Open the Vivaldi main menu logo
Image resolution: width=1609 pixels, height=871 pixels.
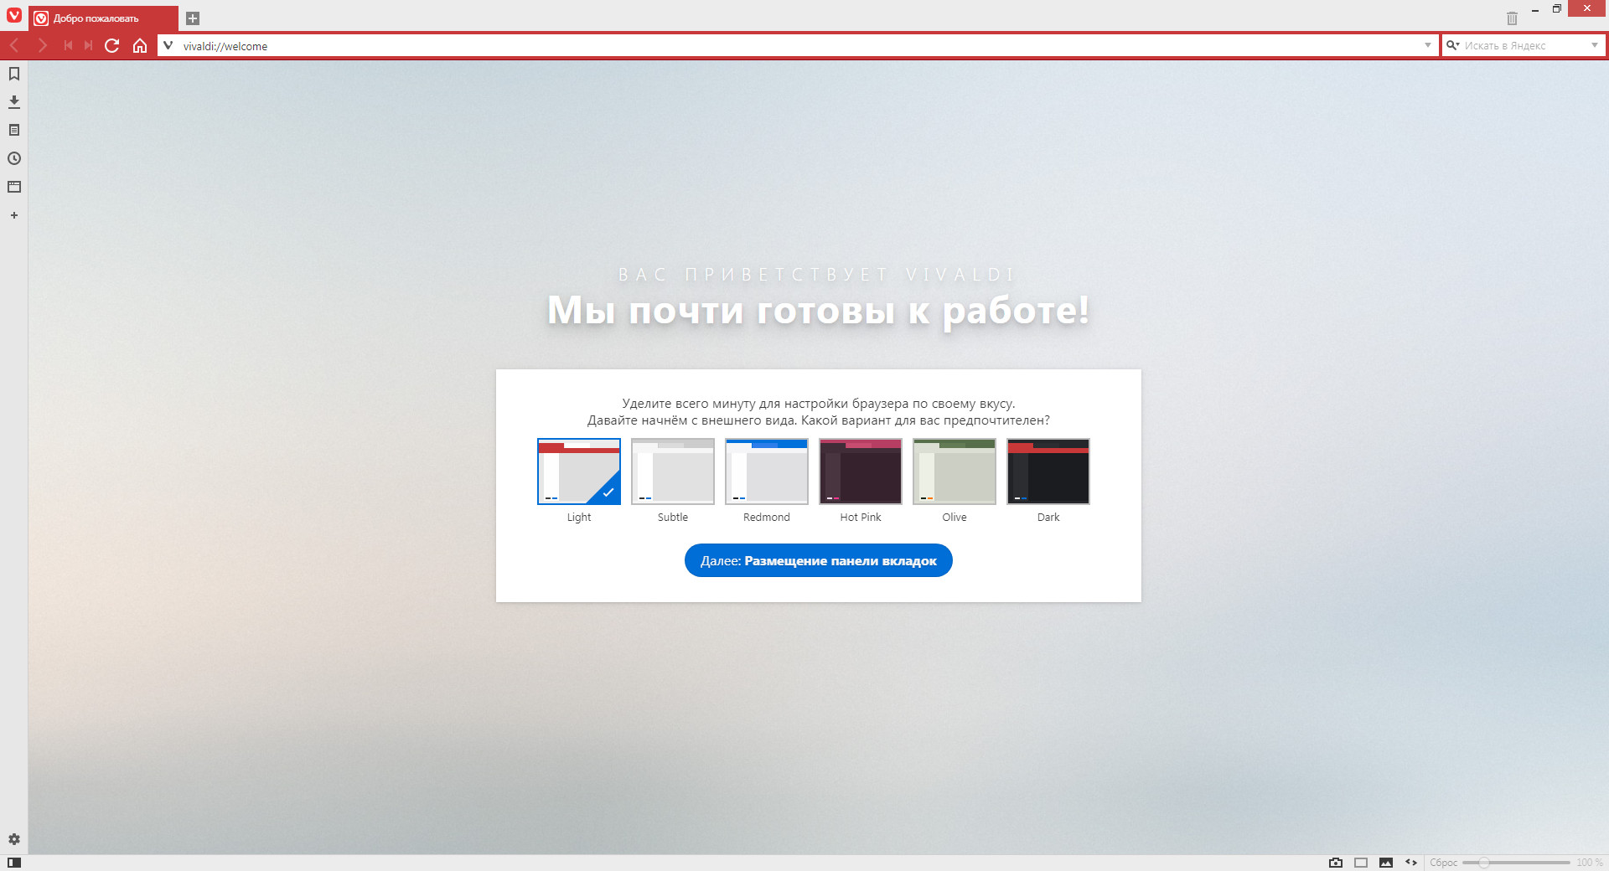[13, 15]
